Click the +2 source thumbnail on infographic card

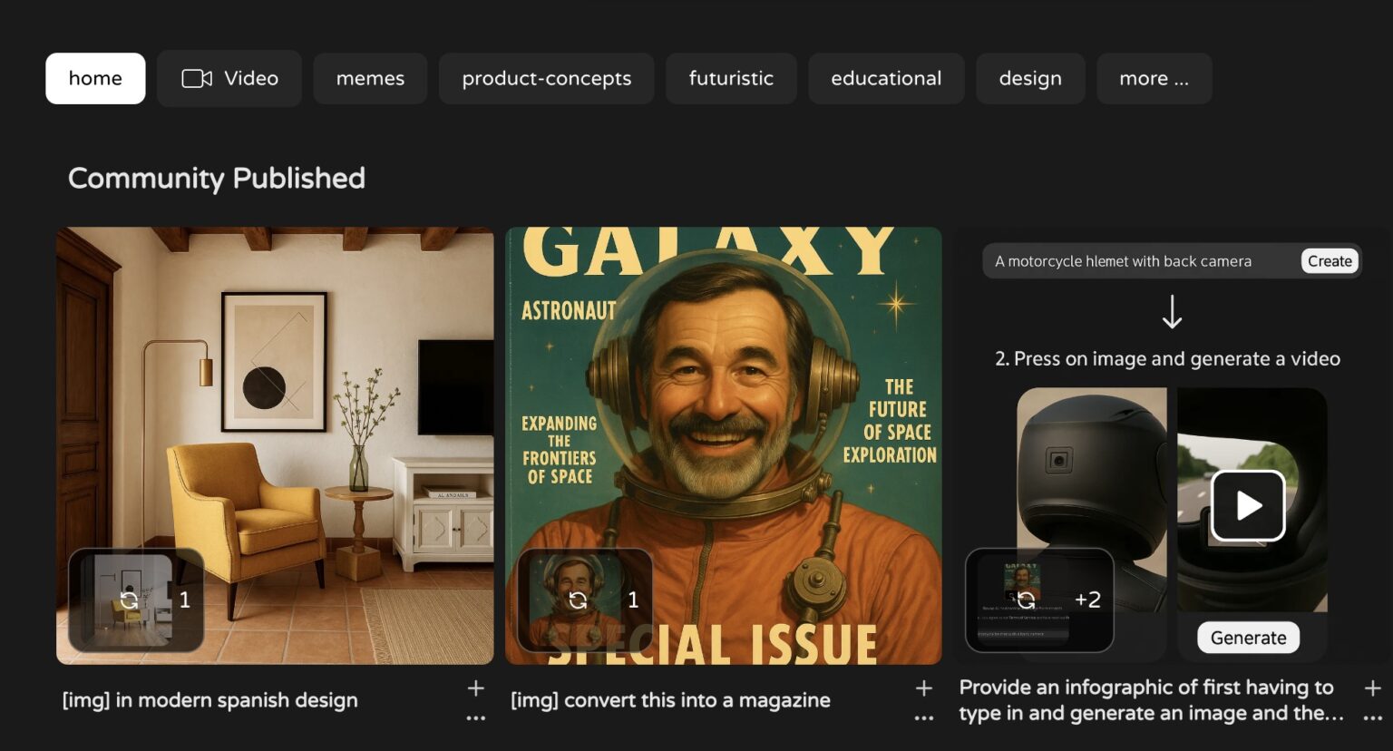(x=1039, y=600)
